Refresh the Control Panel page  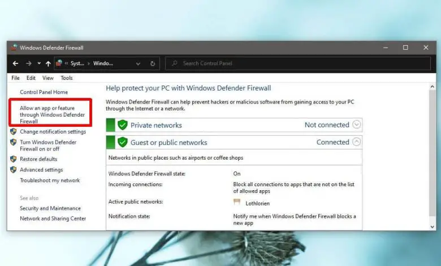point(153,63)
